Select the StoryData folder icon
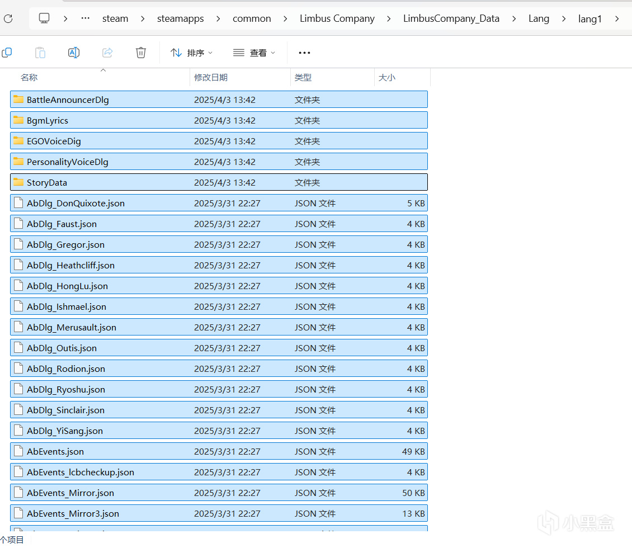Screen dimensions: 632x548 [18, 182]
